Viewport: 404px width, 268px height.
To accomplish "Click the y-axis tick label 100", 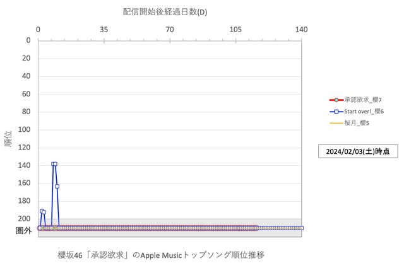I will click(25, 130).
